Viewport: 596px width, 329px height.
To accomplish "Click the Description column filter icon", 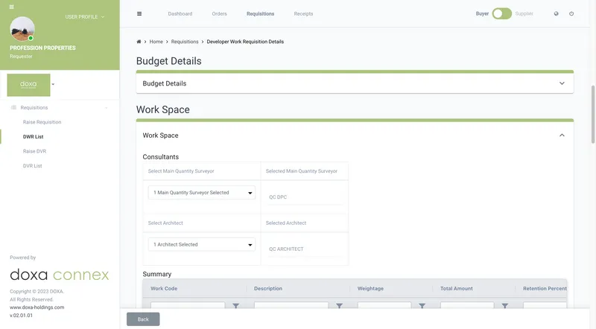I will (x=339, y=306).
